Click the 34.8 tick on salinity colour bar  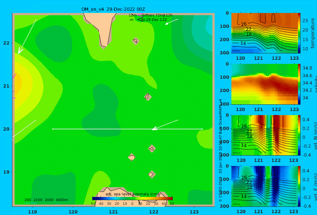[x=307, y=68]
